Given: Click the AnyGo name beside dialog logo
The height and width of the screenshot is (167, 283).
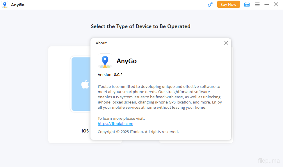Looking at the screenshot, I should pyautogui.click(x=127, y=61).
